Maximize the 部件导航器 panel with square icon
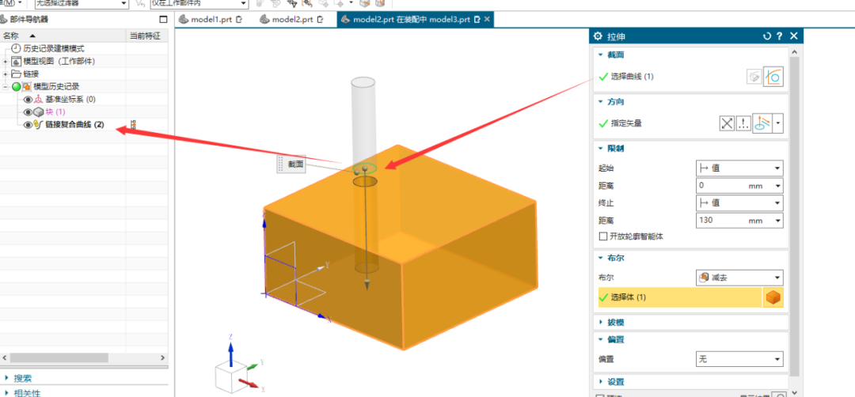This screenshot has width=855, height=397. tap(163, 19)
